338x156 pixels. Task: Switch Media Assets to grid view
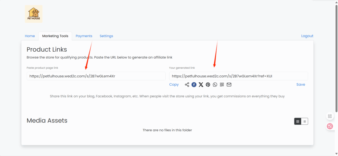(298, 121)
